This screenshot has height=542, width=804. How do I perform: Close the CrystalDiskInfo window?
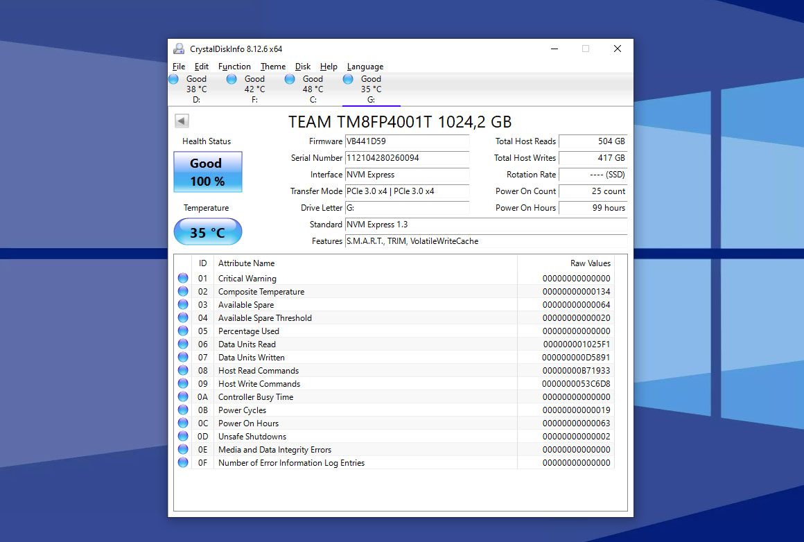point(618,49)
